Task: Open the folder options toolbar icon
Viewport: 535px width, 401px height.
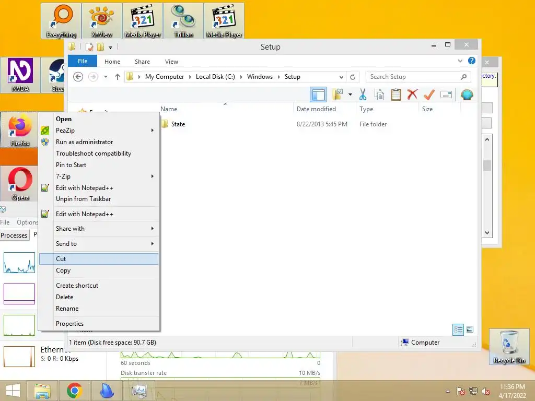Action: click(x=338, y=95)
